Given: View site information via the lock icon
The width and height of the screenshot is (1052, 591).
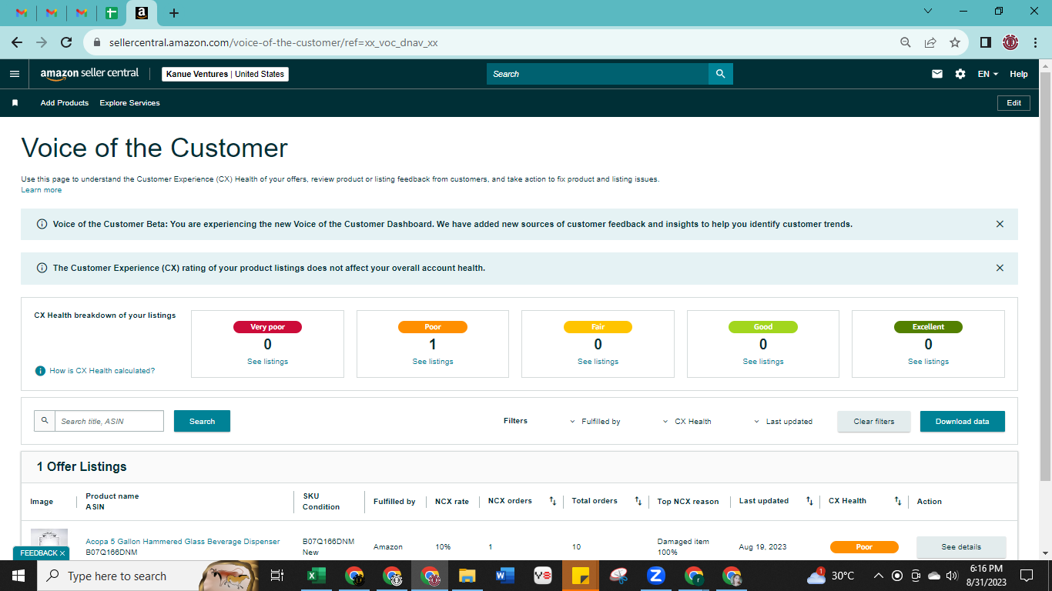Looking at the screenshot, I should pos(97,43).
